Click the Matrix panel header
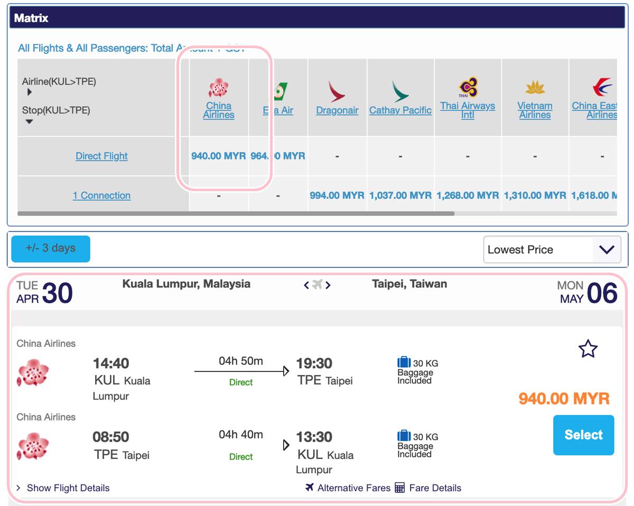This screenshot has width=634, height=506. point(317,18)
